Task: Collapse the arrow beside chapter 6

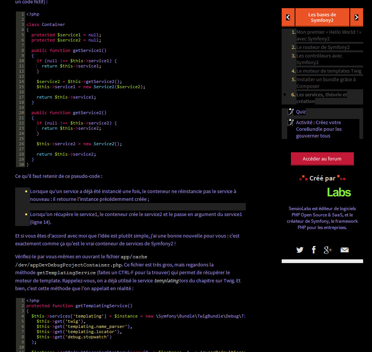Action: tap(285, 94)
